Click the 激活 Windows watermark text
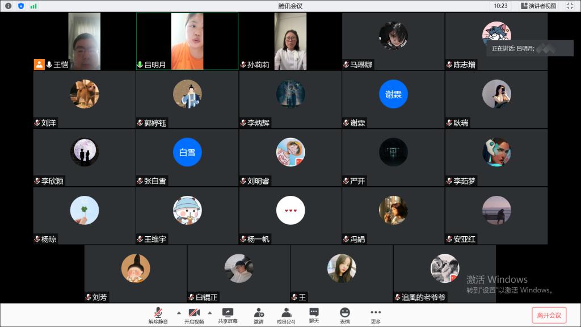 [497, 279]
